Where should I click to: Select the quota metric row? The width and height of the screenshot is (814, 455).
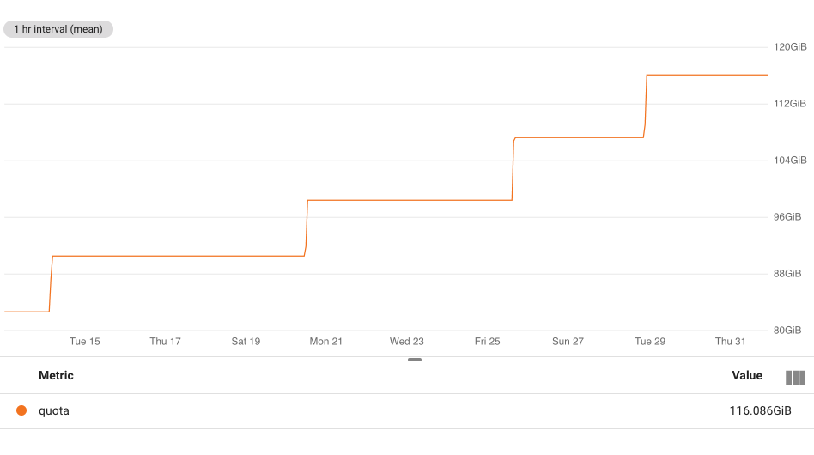pos(407,411)
